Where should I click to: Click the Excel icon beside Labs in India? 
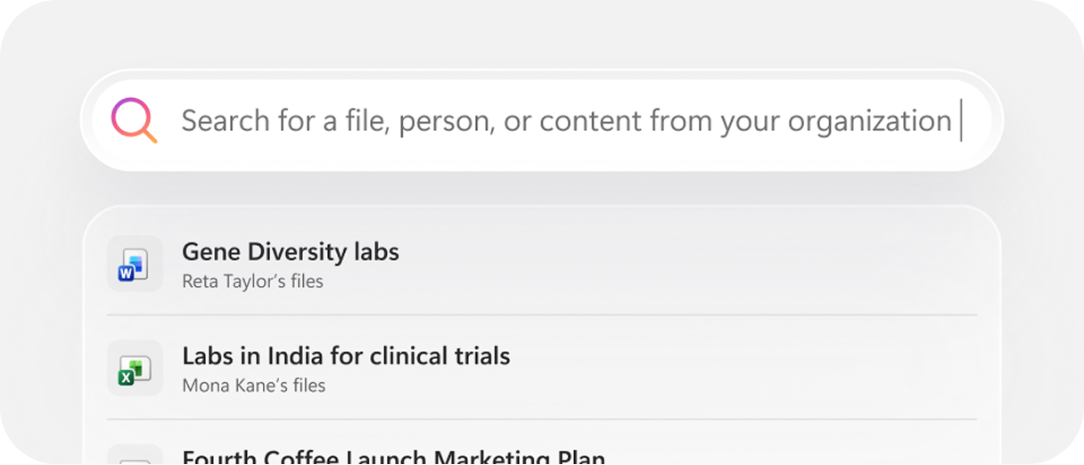pyautogui.click(x=135, y=368)
